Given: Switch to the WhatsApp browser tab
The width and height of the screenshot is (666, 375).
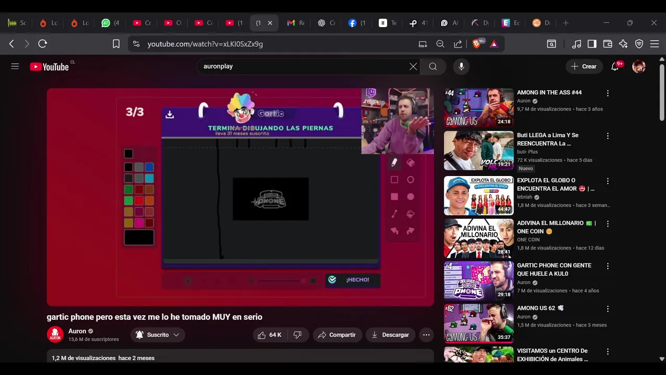Looking at the screenshot, I should click(110, 23).
